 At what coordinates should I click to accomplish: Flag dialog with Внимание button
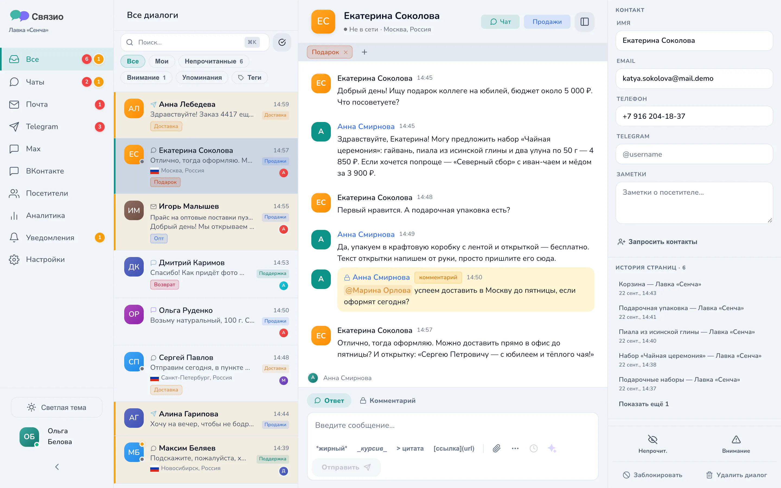736,444
